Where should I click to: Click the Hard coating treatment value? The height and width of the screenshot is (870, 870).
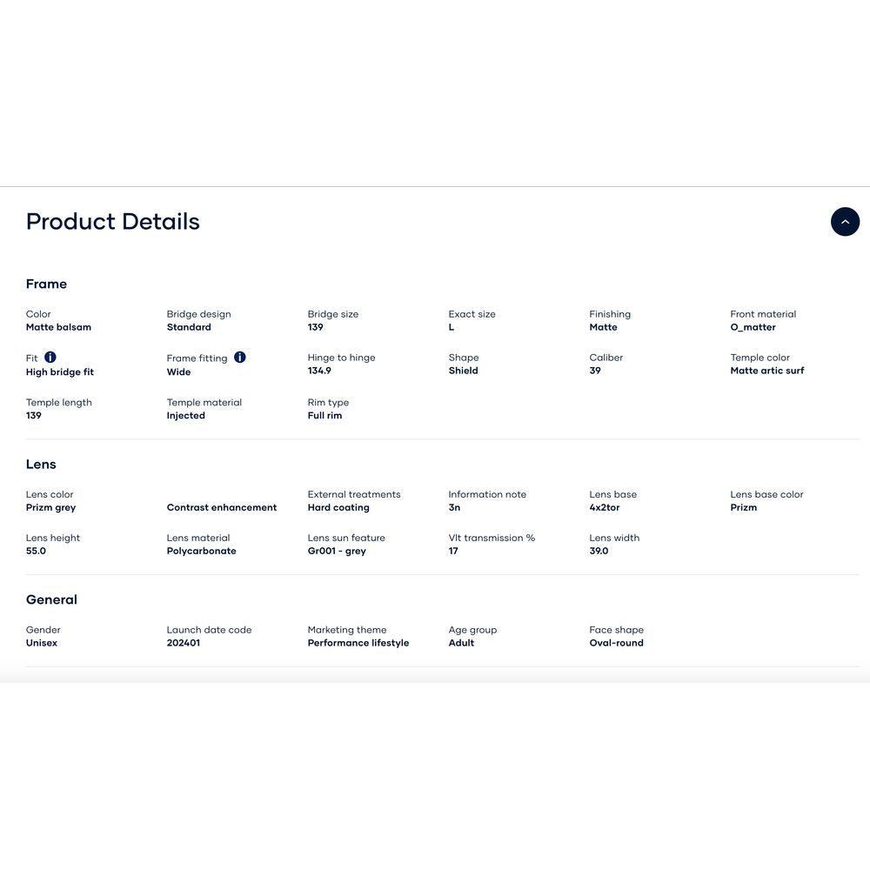click(x=338, y=508)
